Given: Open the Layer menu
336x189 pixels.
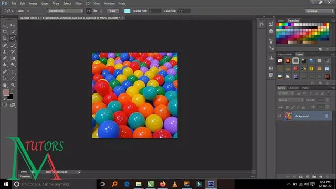Looking at the screenshot, I should (45, 4).
